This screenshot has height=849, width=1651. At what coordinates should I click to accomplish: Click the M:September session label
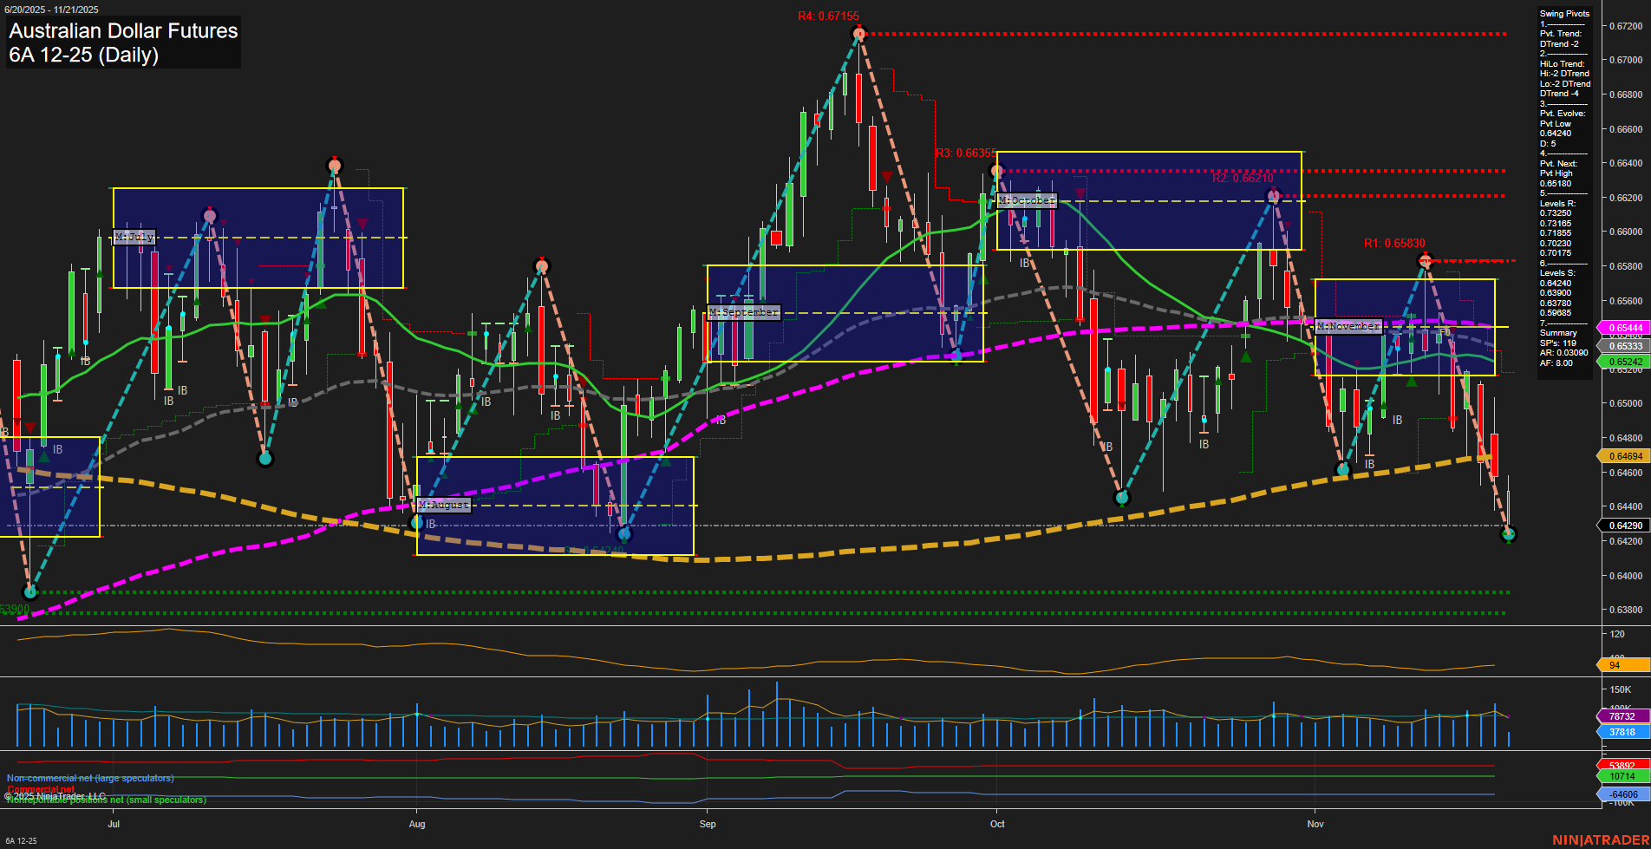coord(743,312)
